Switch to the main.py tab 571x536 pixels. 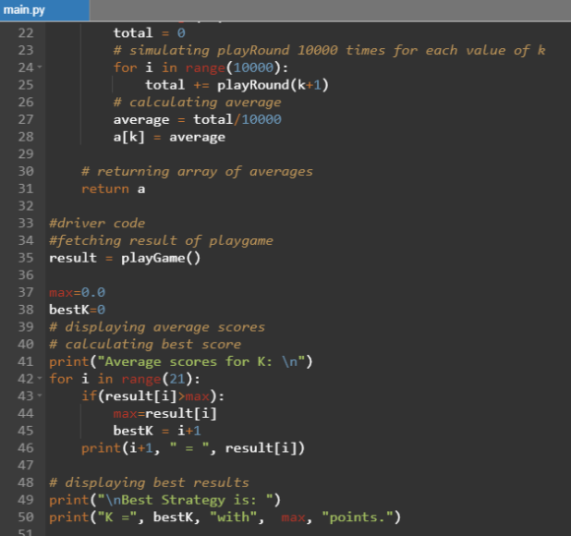coord(44,10)
